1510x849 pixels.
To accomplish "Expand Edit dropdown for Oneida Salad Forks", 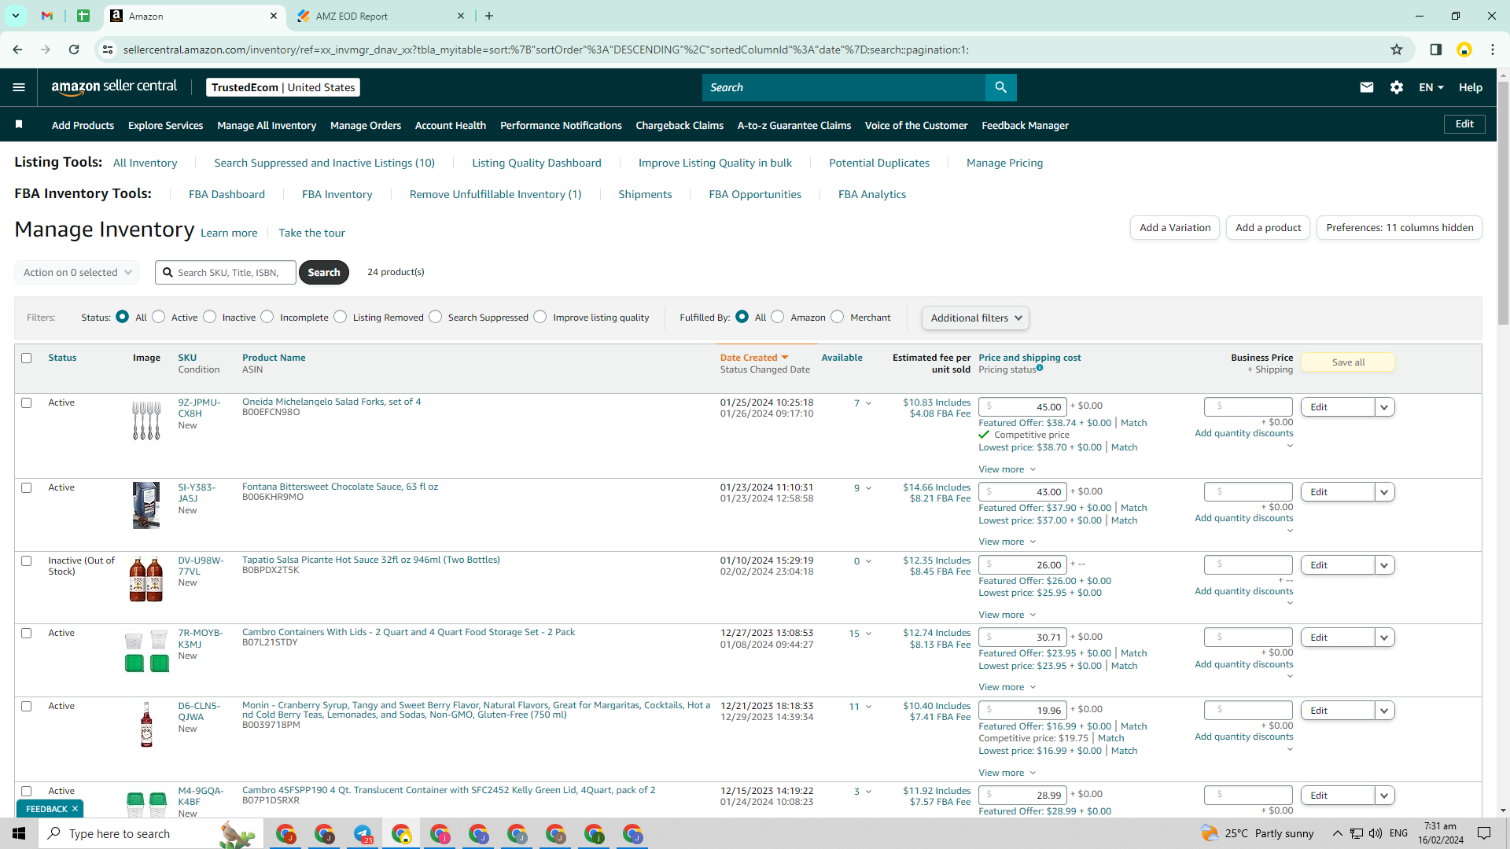I will (1385, 407).
